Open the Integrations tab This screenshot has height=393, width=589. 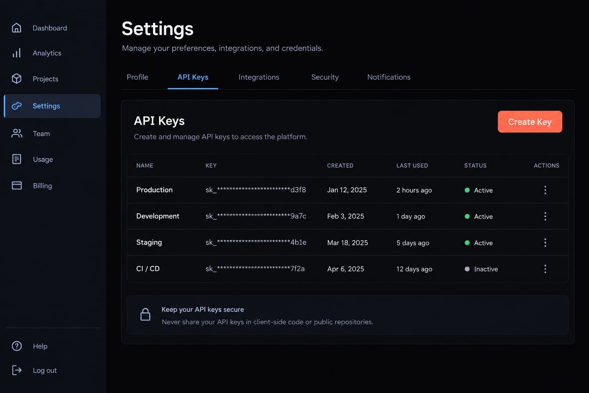[x=259, y=77]
